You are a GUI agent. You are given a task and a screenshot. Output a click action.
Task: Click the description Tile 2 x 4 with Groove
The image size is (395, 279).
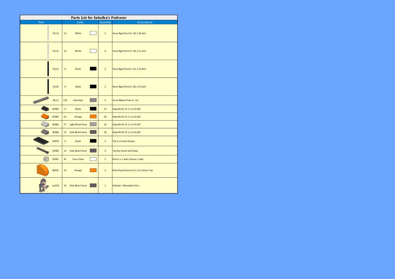click(x=124, y=141)
